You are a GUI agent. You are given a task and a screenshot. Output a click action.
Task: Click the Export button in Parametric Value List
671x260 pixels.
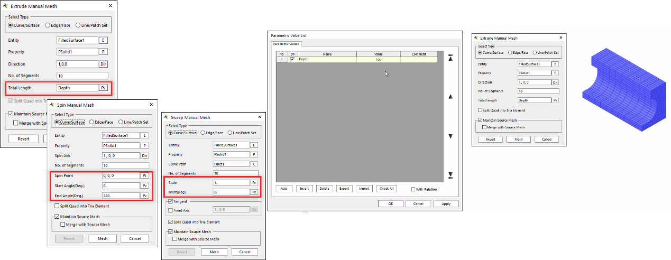[x=344, y=189]
